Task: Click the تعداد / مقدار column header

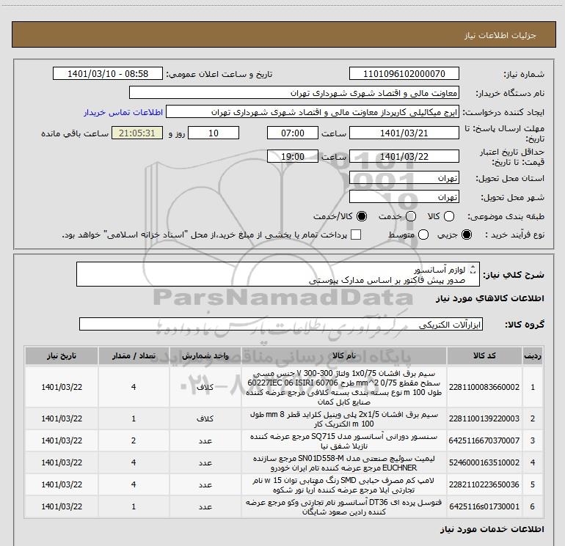Action: point(134,355)
